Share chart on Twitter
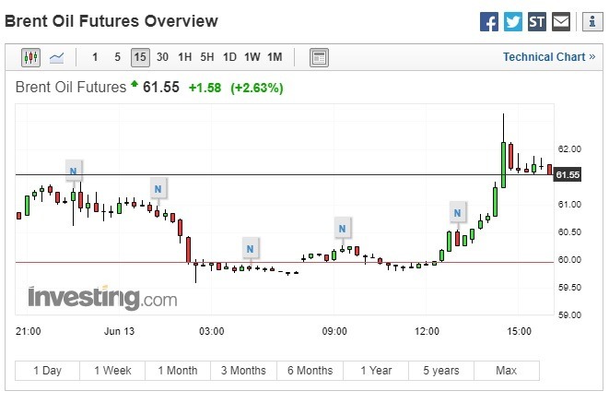The height and width of the screenshot is (403, 609). [512, 22]
